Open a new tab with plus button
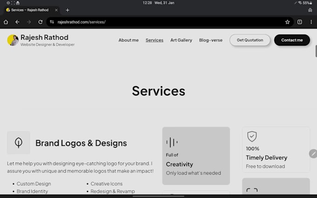The width and height of the screenshot is (317, 198). point(68,10)
